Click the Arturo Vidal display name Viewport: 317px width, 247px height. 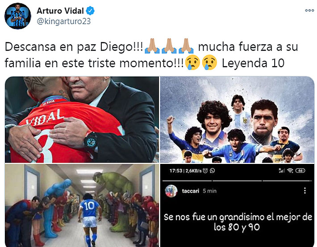(60, 11)
